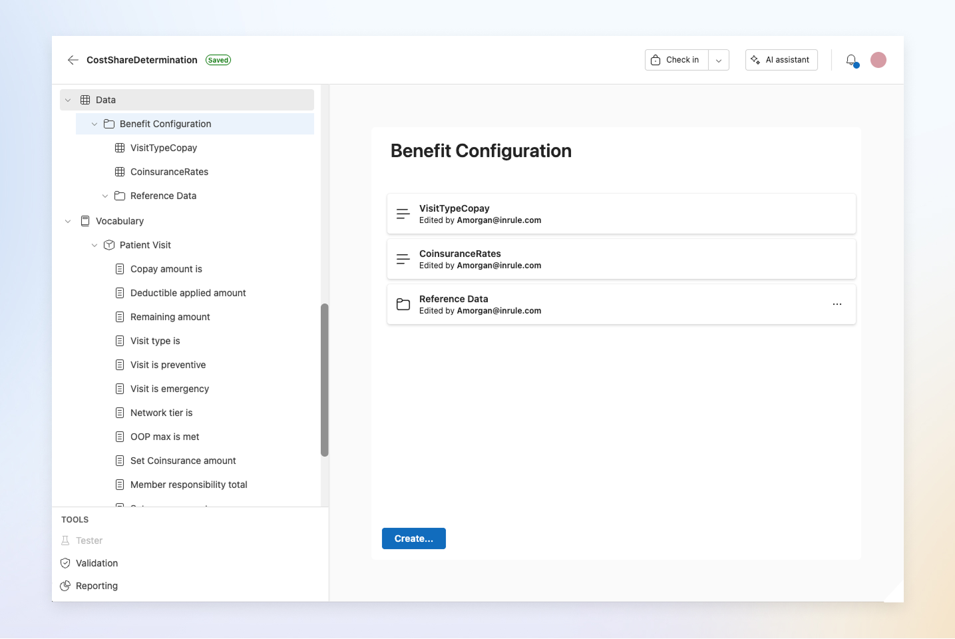Click the Saved status badge
The width and height of the screenshot is (955, 639).
pos(218,59)
